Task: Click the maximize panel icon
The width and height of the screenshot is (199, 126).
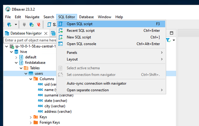Action: pos(172,33)
